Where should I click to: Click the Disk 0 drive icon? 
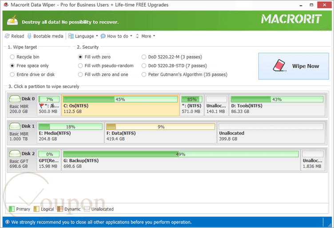(x=15, y=99)
